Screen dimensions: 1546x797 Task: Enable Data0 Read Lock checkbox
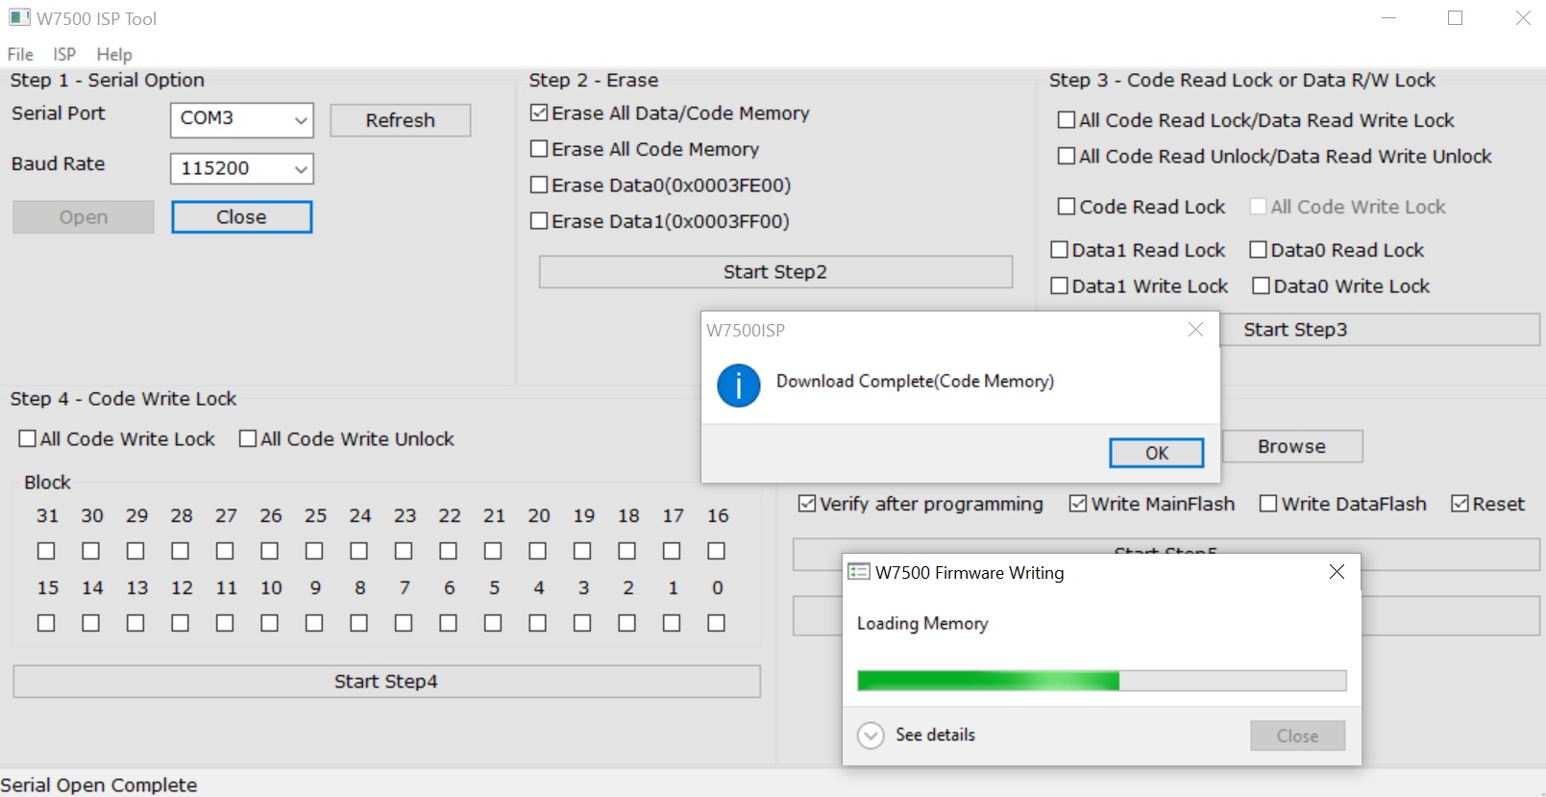coord(1259,250)
